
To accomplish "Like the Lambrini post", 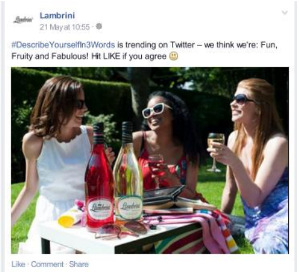I will [18, 264].
